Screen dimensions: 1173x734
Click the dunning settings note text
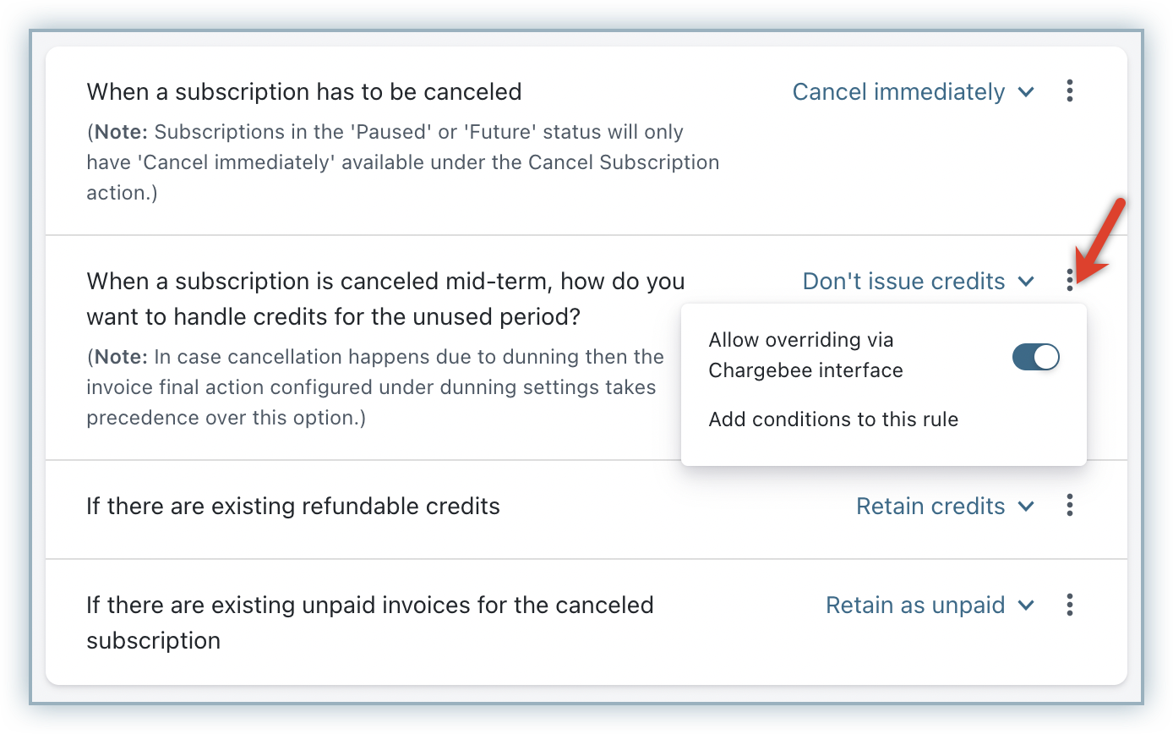(x=374, y=387)
